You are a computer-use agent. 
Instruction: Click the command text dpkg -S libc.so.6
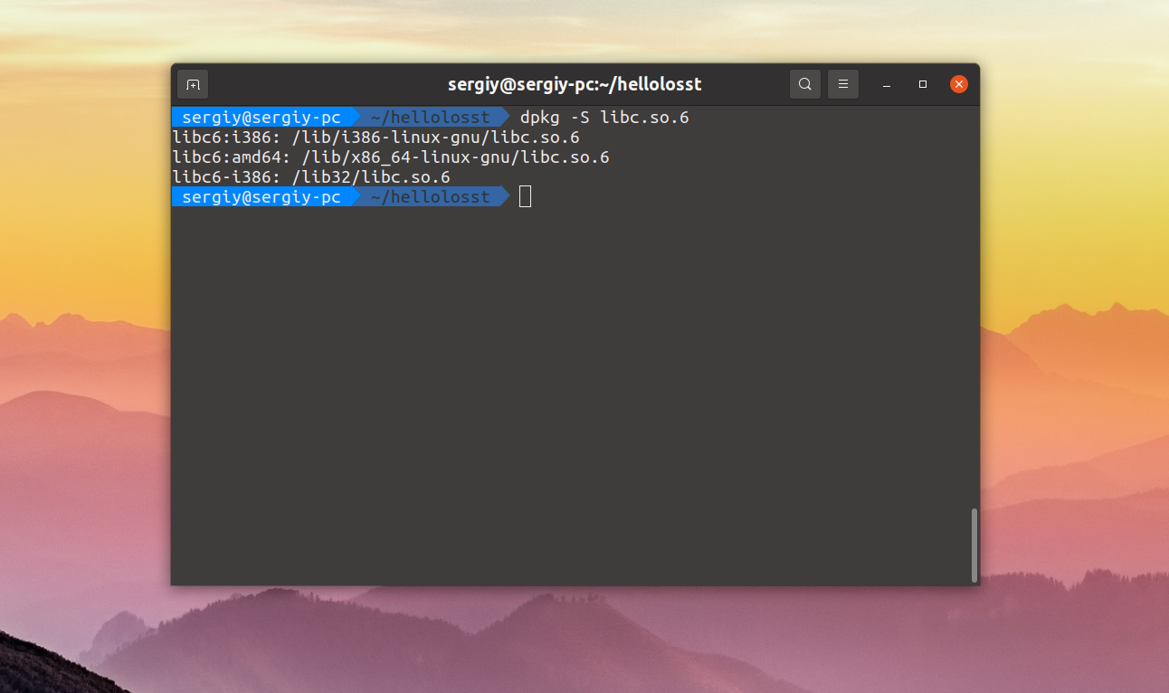pos(604,118)
